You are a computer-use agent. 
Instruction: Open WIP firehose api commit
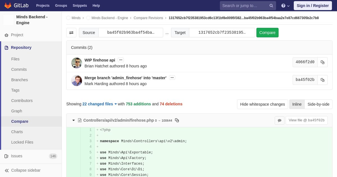[100, 60]
